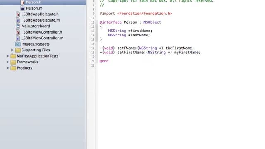Click the _58ltdViewController.m implementation icon
265x149 pixels.
coord(18,38)
